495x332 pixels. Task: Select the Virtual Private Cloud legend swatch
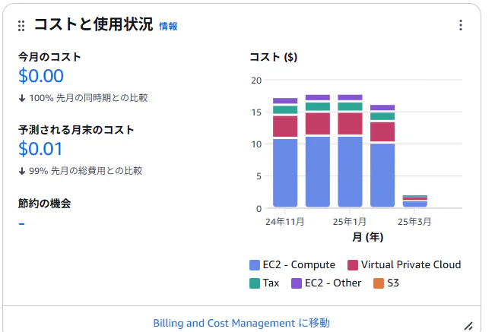pyautogui.click(x=353, y=265)
